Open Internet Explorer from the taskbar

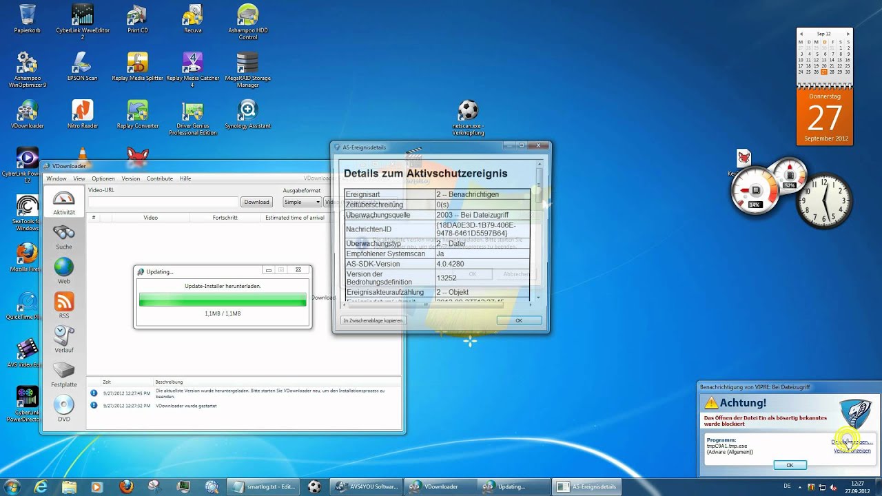pyautogui.click(x=41, y=486)
